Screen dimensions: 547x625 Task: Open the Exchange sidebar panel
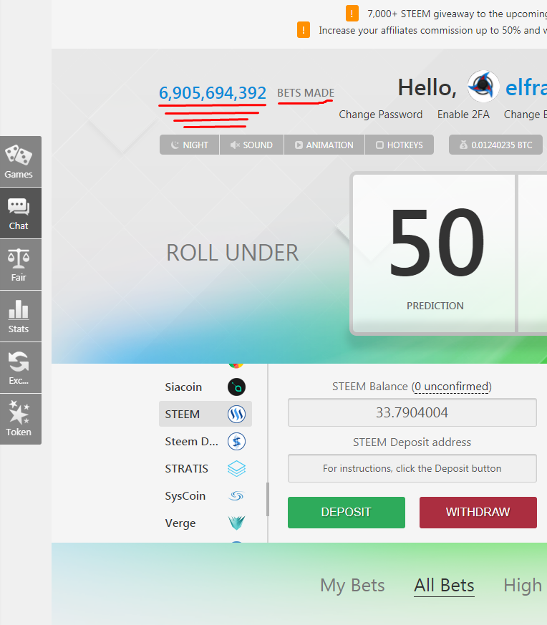point(20,367)
